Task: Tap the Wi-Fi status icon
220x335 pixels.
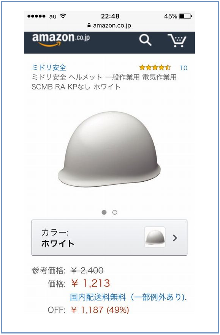Action: (x=63, y=16)
